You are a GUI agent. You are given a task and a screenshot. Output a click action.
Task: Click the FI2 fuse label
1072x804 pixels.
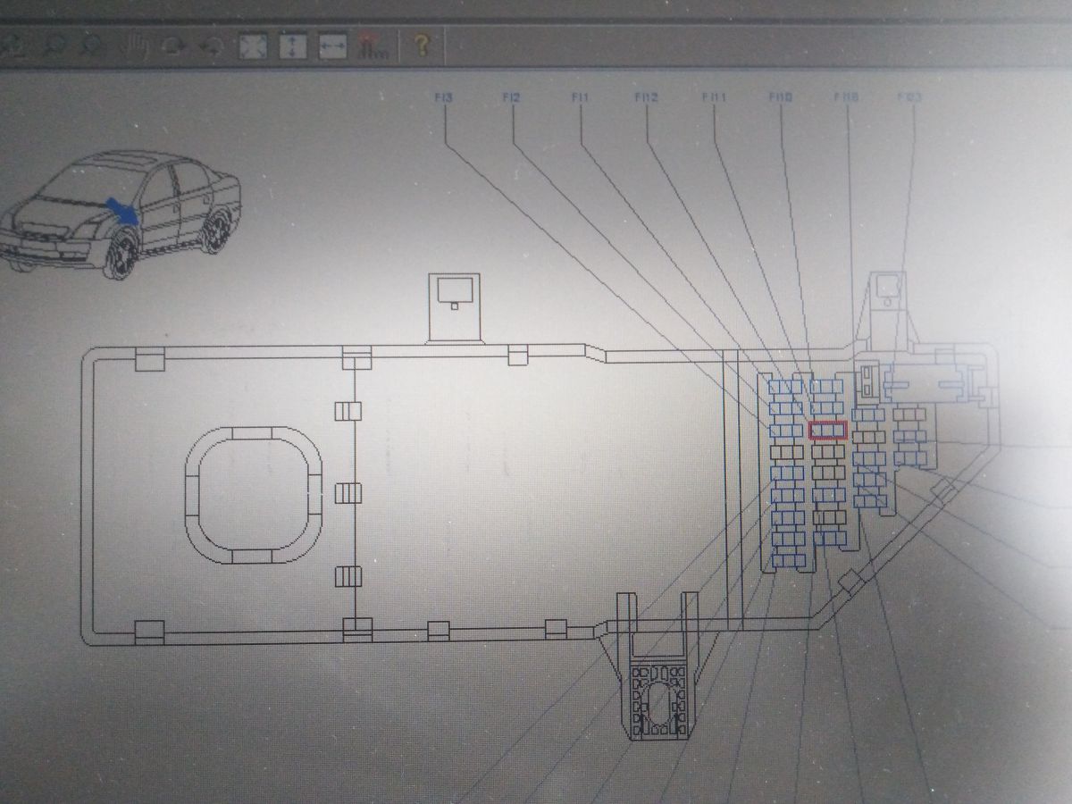coord(510,98)
